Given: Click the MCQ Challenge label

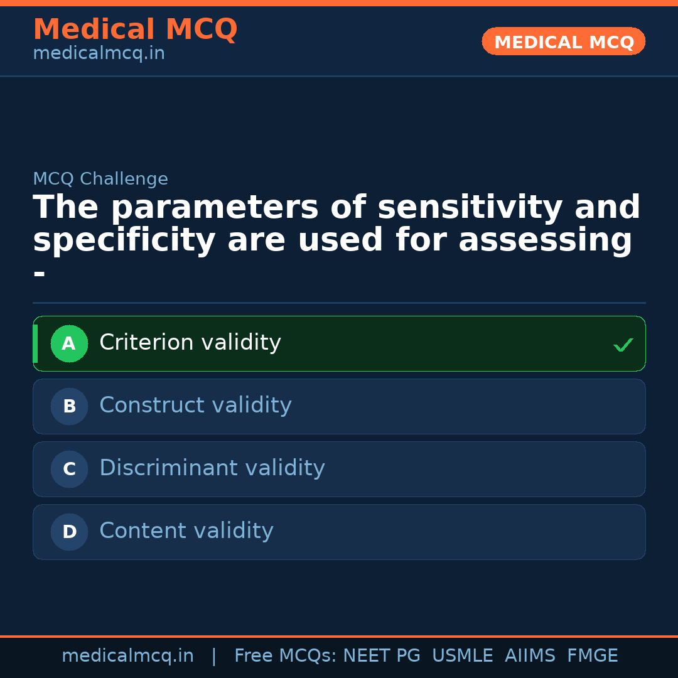Looking at the screenshot, I should click(100, 179).
